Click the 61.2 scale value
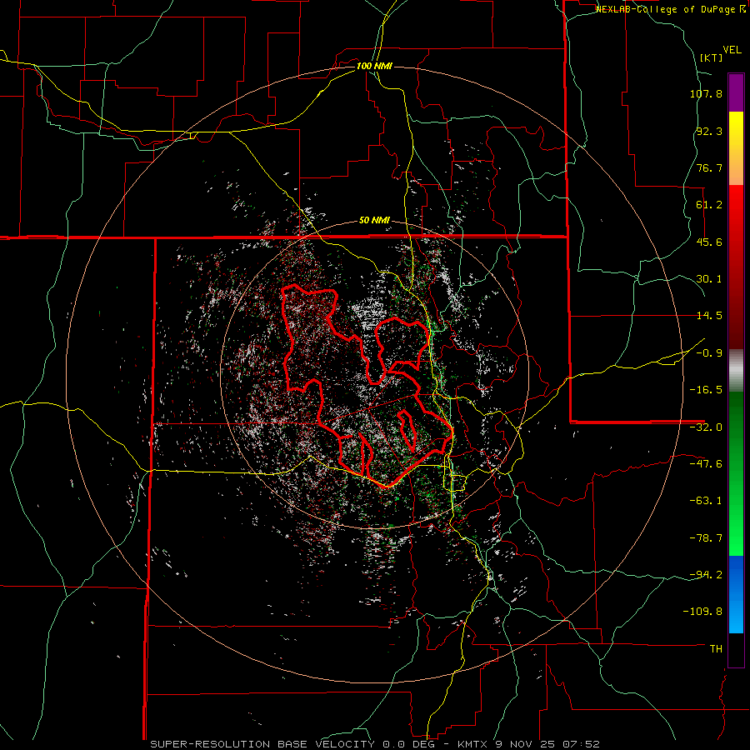Viewport: 750px width, 750px height. [x=709, y=205]
